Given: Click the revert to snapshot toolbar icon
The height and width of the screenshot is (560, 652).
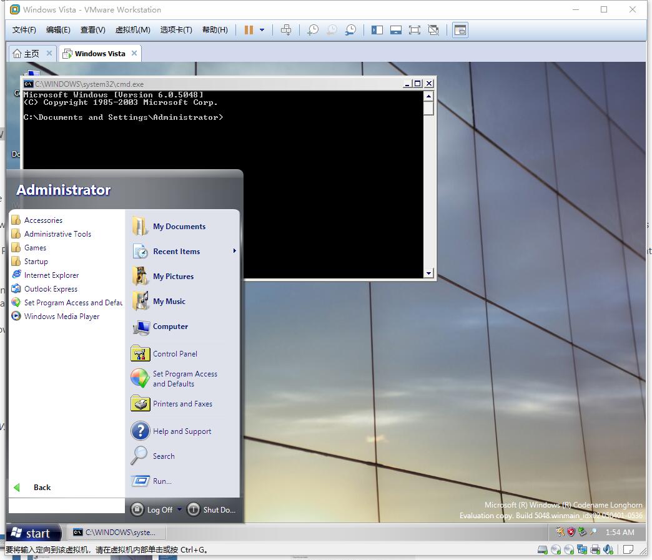Looking at the screenshot, I should coord(332,30).
